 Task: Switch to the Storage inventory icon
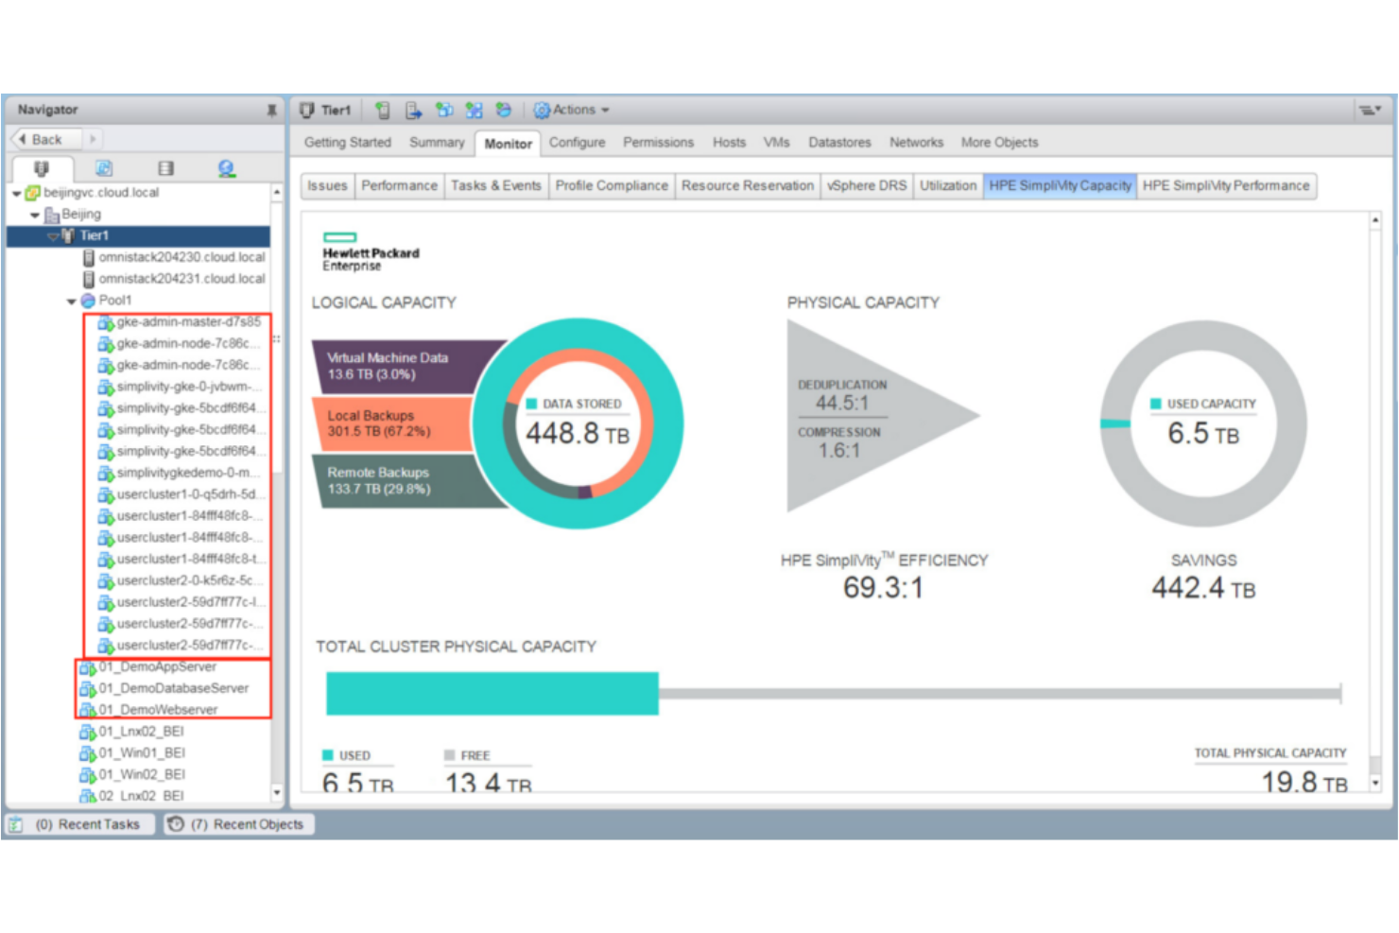click(x=165, y=168)
